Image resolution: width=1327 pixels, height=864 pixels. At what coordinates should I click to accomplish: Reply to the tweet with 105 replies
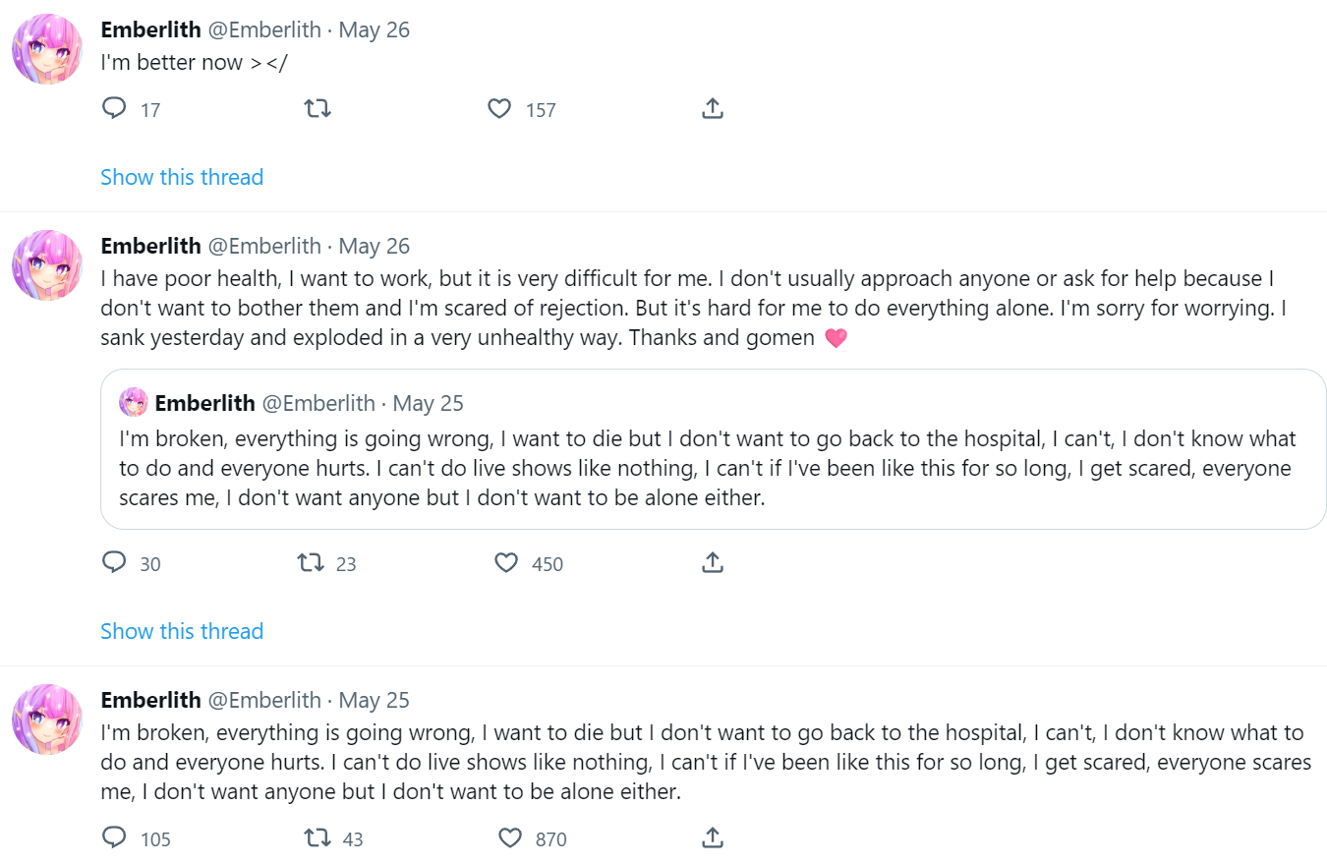click(x=115, y=838)
